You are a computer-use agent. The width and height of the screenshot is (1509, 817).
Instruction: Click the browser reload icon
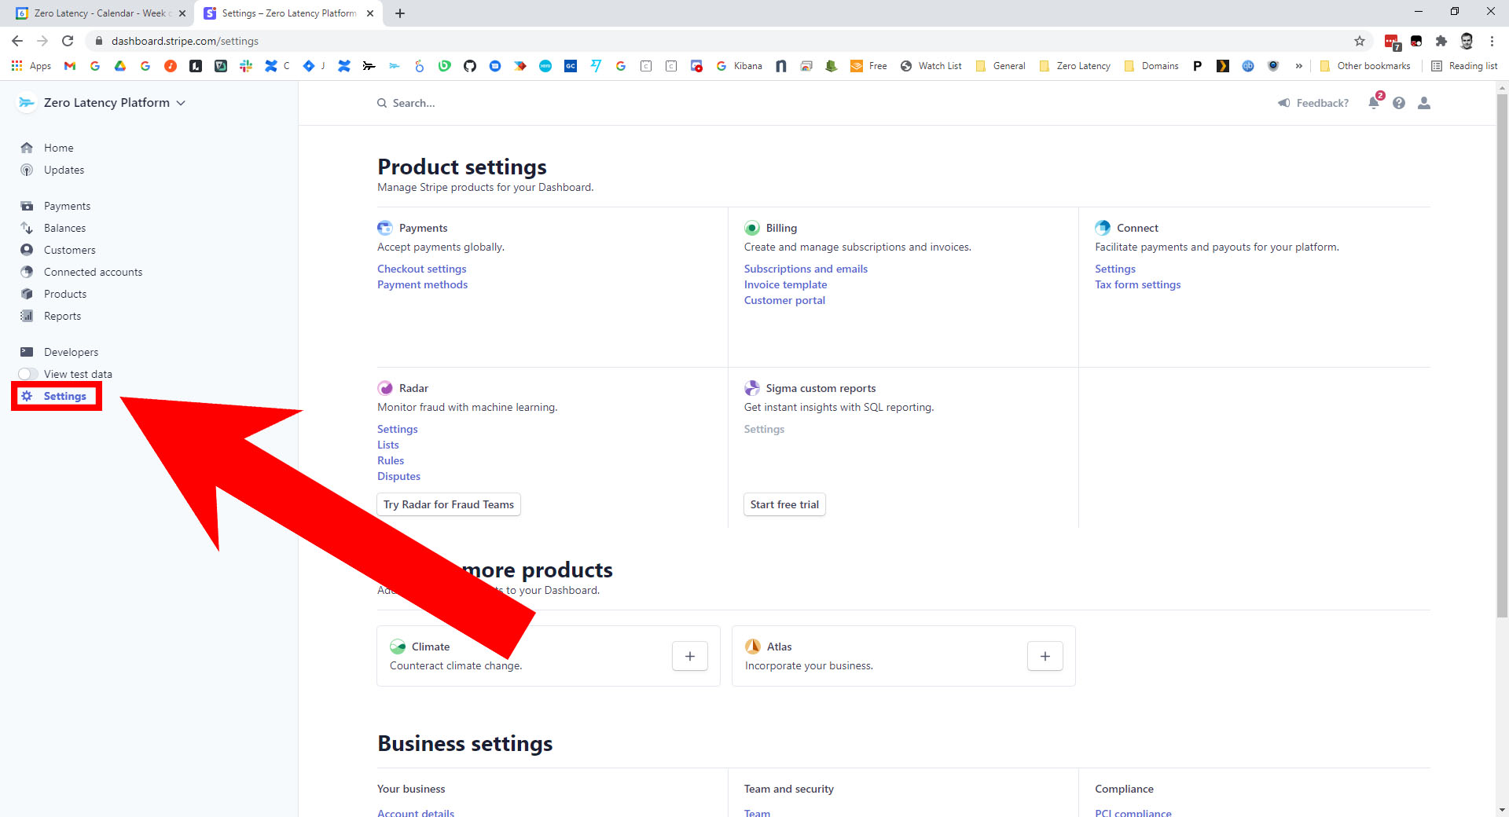[x=68, y=41]
